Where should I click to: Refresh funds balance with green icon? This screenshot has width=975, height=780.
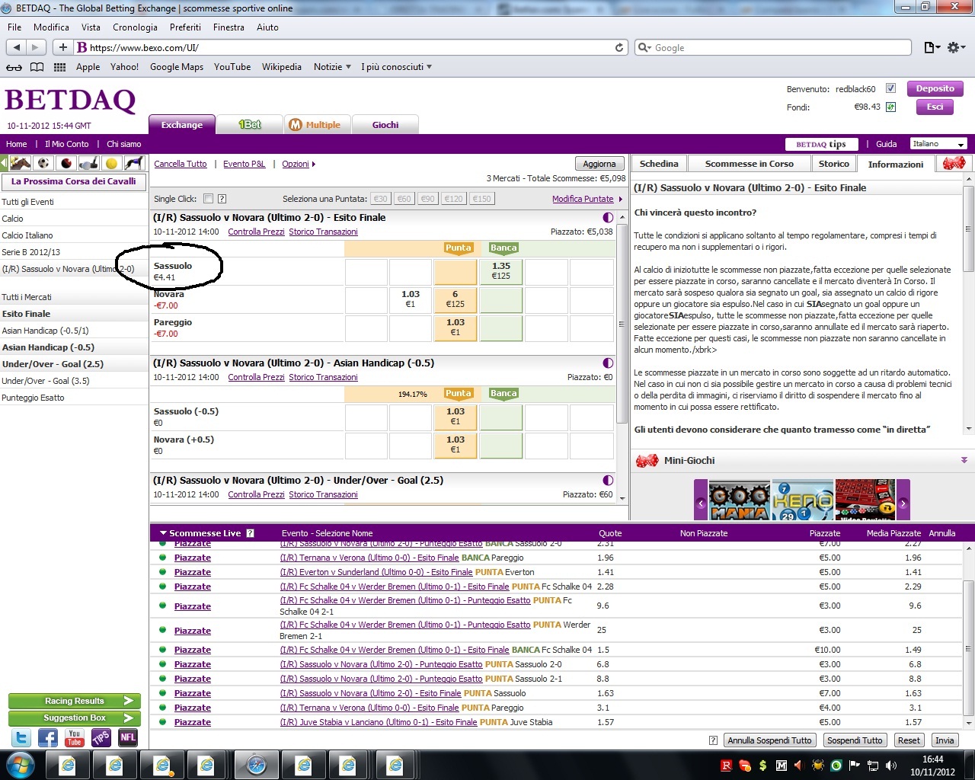pos(890,107)
